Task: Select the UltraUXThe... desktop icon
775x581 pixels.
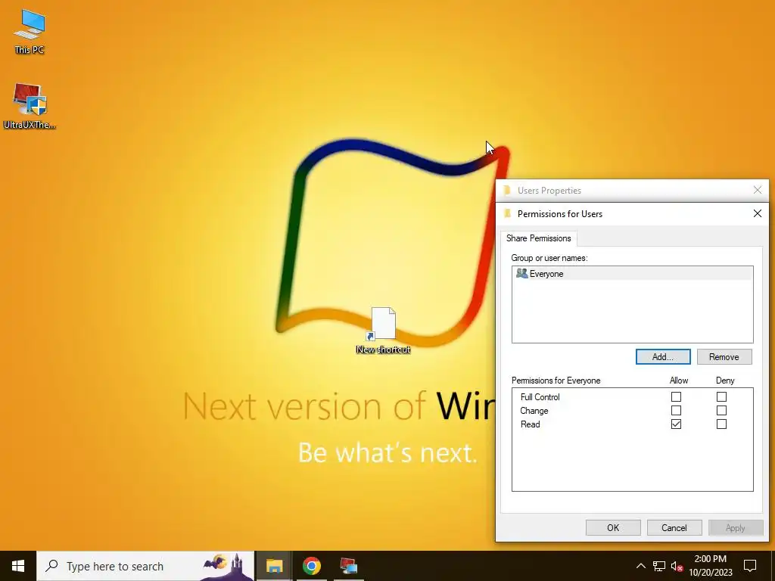Action: (x=30, y=105)
